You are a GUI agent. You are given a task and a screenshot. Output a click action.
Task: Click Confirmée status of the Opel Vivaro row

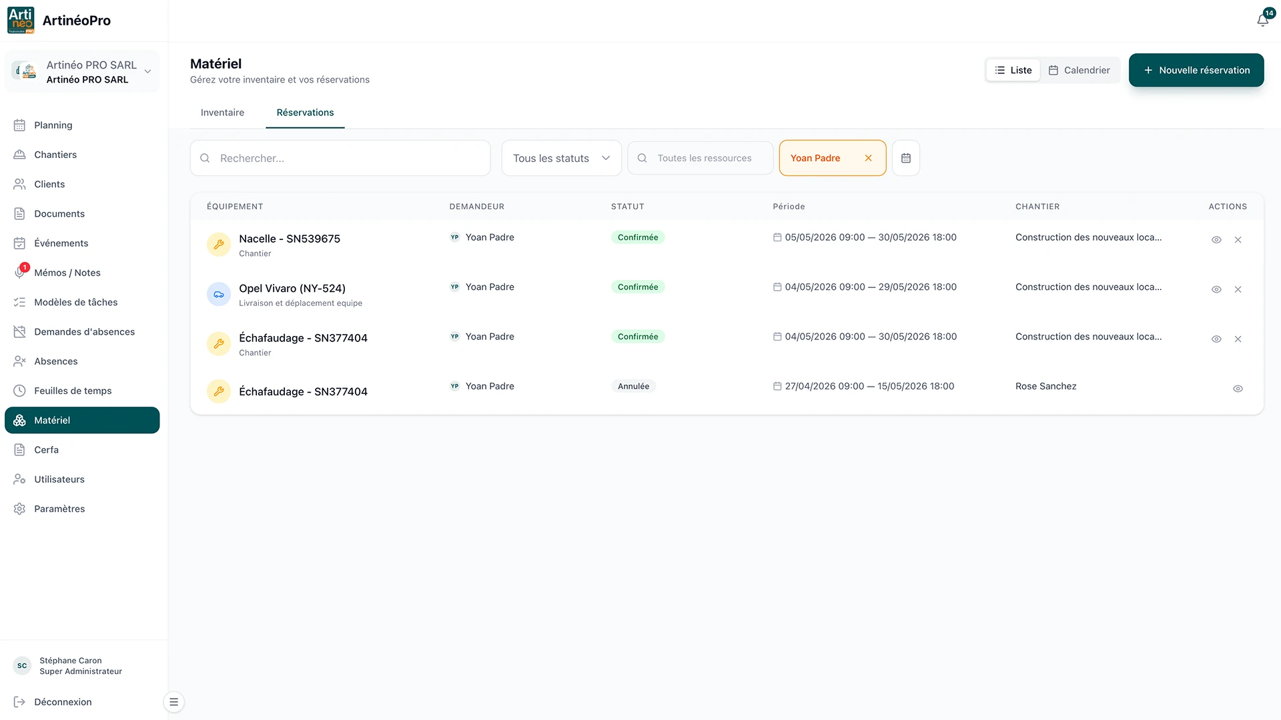(638, 287)
